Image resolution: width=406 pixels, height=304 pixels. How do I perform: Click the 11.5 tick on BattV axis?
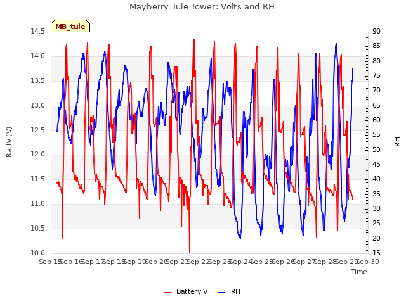38,179
